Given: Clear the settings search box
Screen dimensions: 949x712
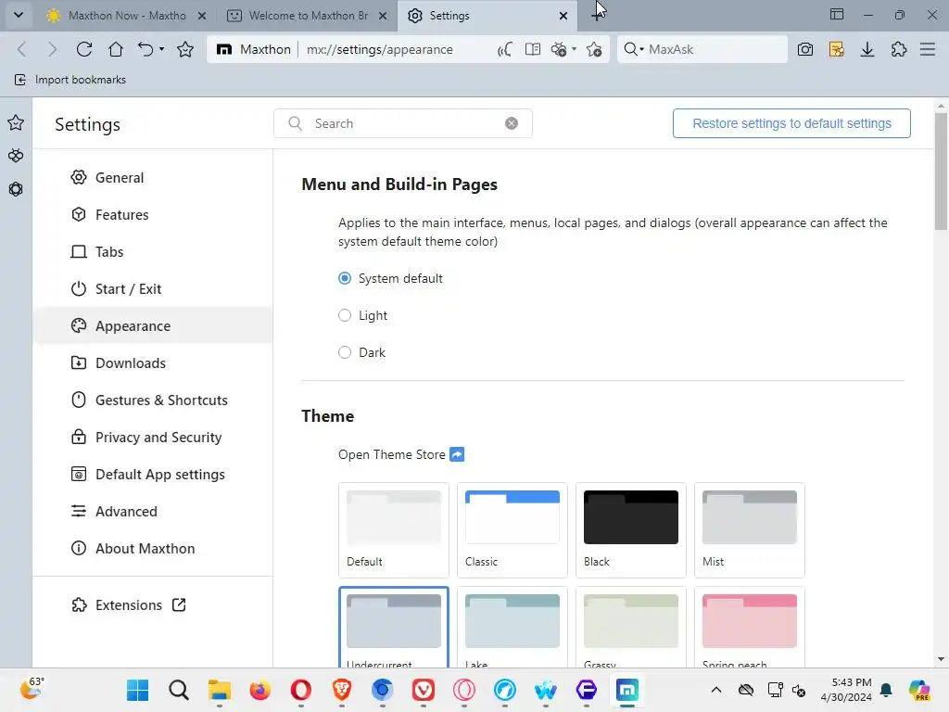Looking at the screenshot, I should tap(512, 123).
